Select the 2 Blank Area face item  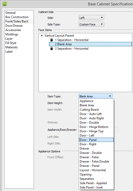pos(90,44)
